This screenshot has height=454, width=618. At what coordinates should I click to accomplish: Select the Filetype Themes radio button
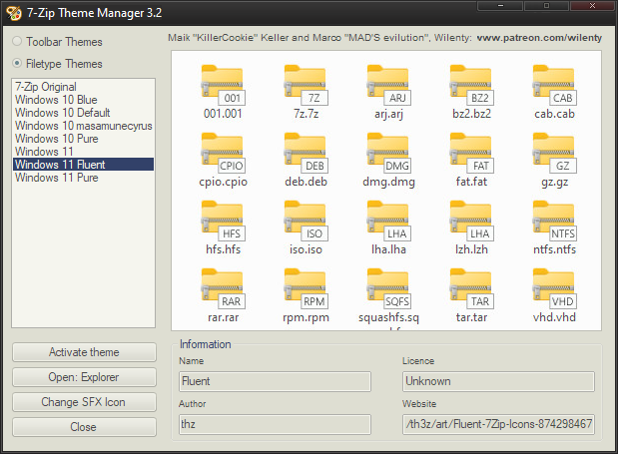click(17, 63)
